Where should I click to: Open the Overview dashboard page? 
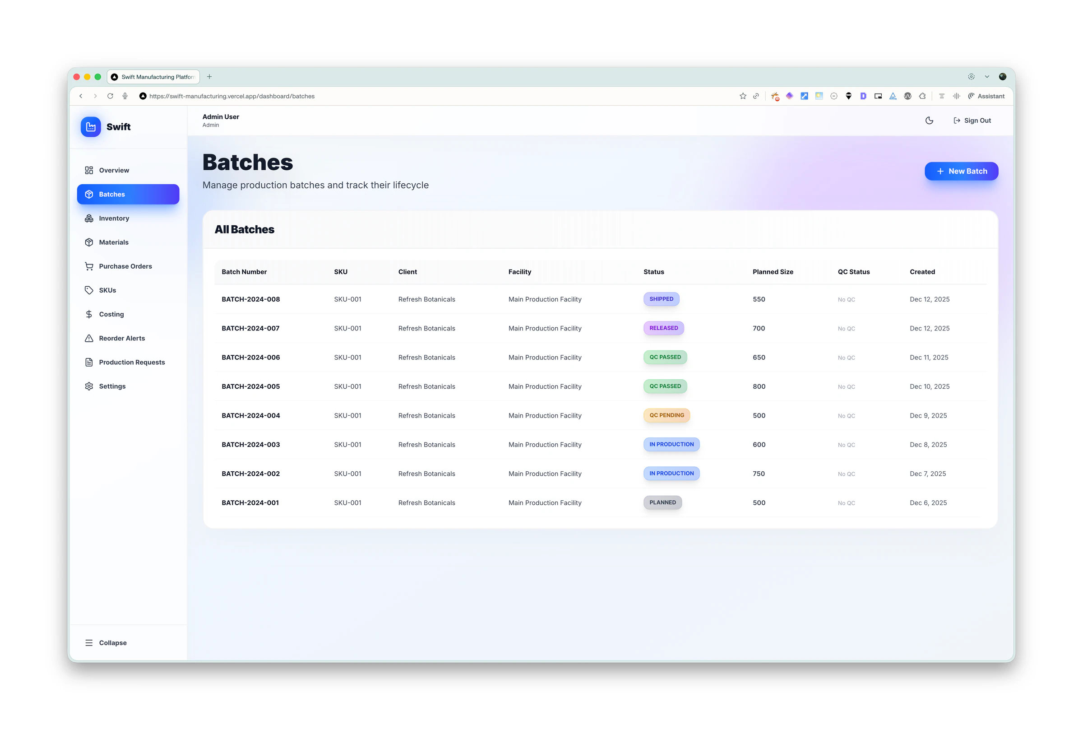pyautogui.click(x=128, y=170)
